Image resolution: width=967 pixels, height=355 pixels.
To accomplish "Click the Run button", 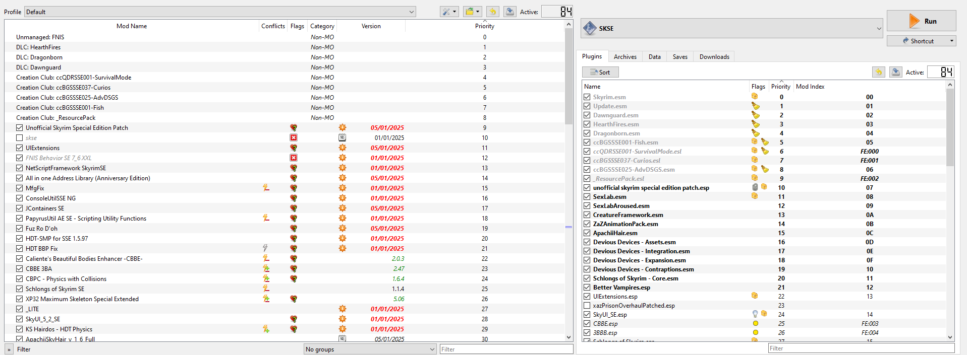I will click(x=921, y=21).
